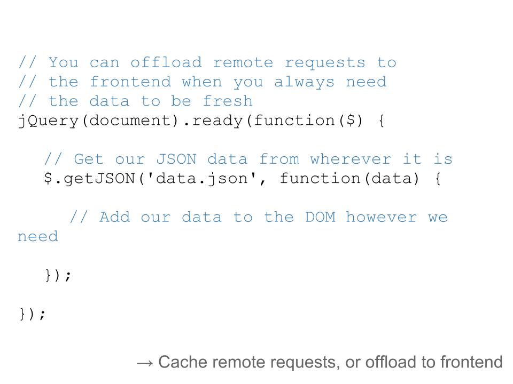Click 'offload to frontend' in the caption

(434, 362)
